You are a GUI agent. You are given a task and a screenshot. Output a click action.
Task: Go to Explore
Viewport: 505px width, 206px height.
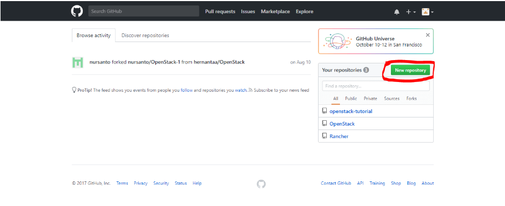pyautogui.click(x=304, y=11)
